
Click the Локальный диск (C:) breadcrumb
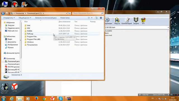click(x=34, y=13)
